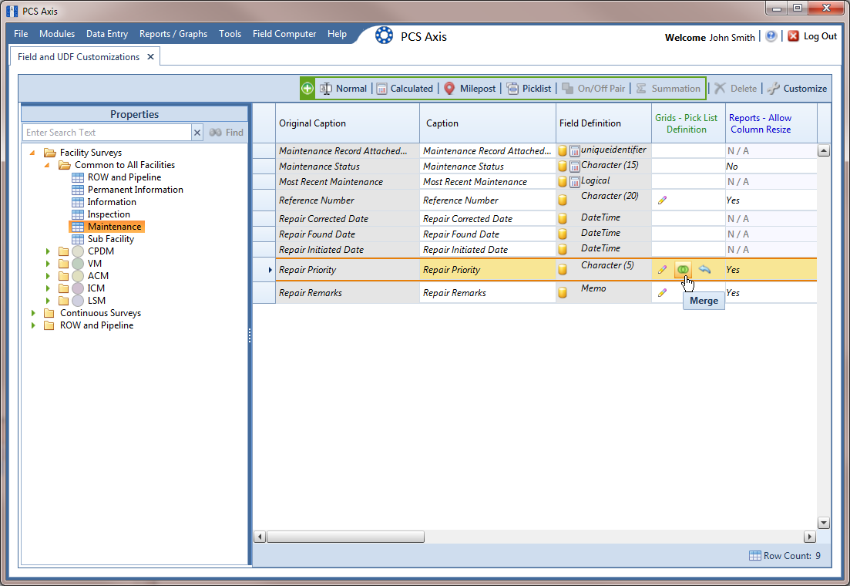The height and width of the screenshot is (586, 850).
Task: Open the Tools menu
Action: (230, 34)
